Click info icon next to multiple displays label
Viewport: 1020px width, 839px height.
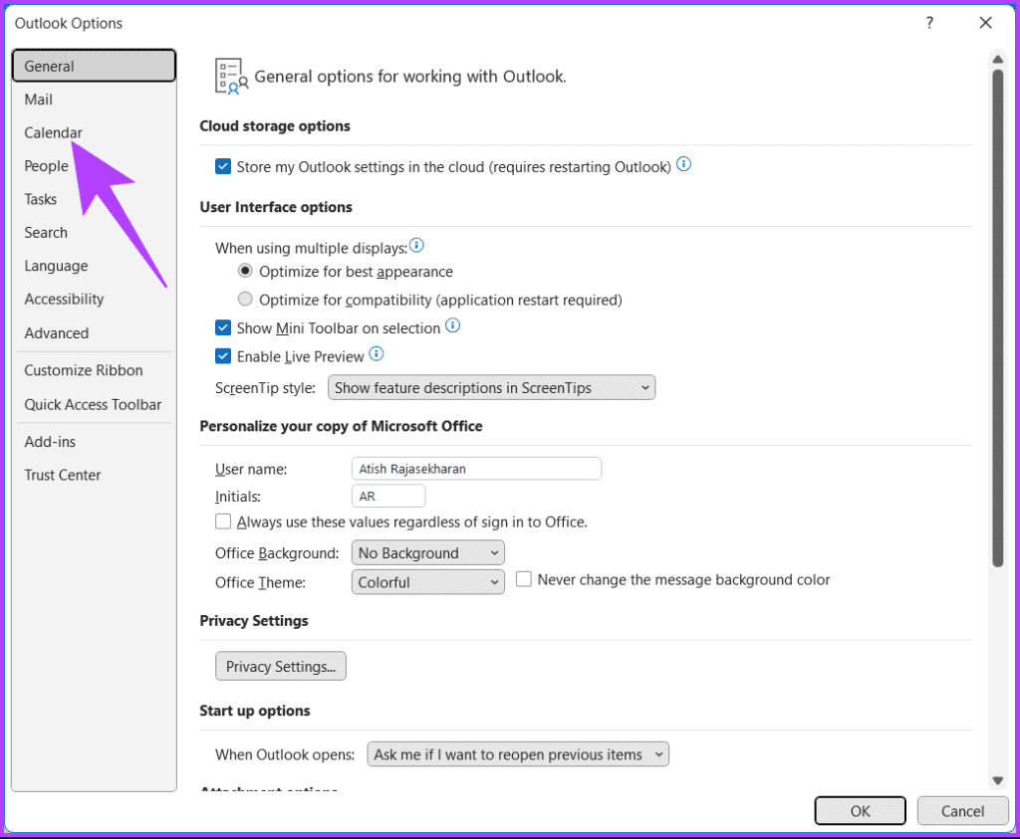[416, 246]
